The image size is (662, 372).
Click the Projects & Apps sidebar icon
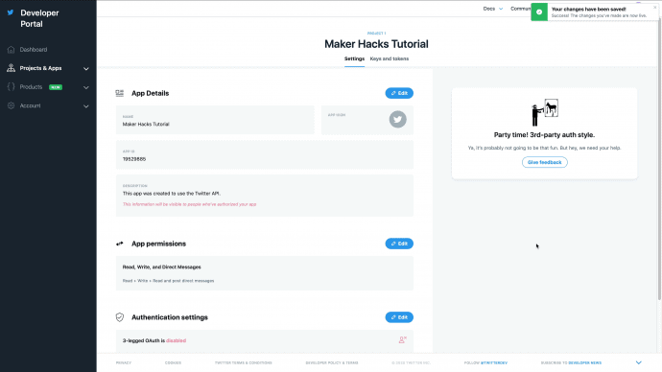(11, 68)
